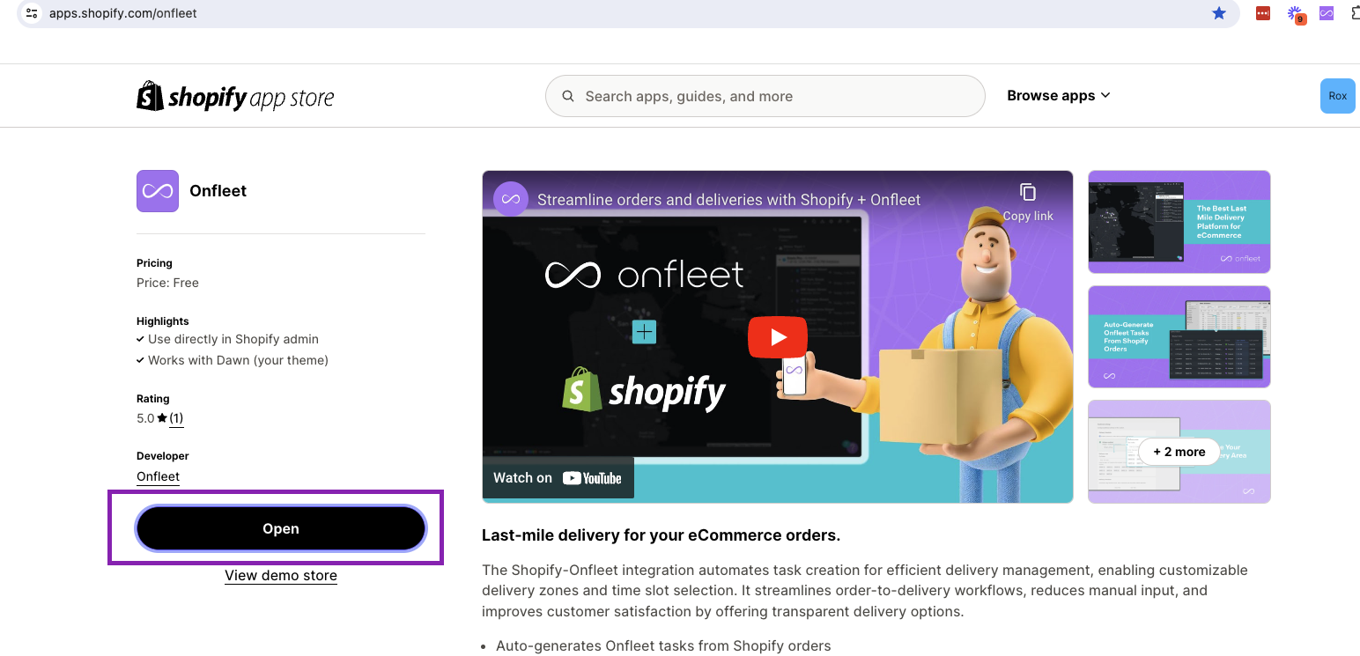
Task: Click the Shopify app store logo
Action: 235,96
